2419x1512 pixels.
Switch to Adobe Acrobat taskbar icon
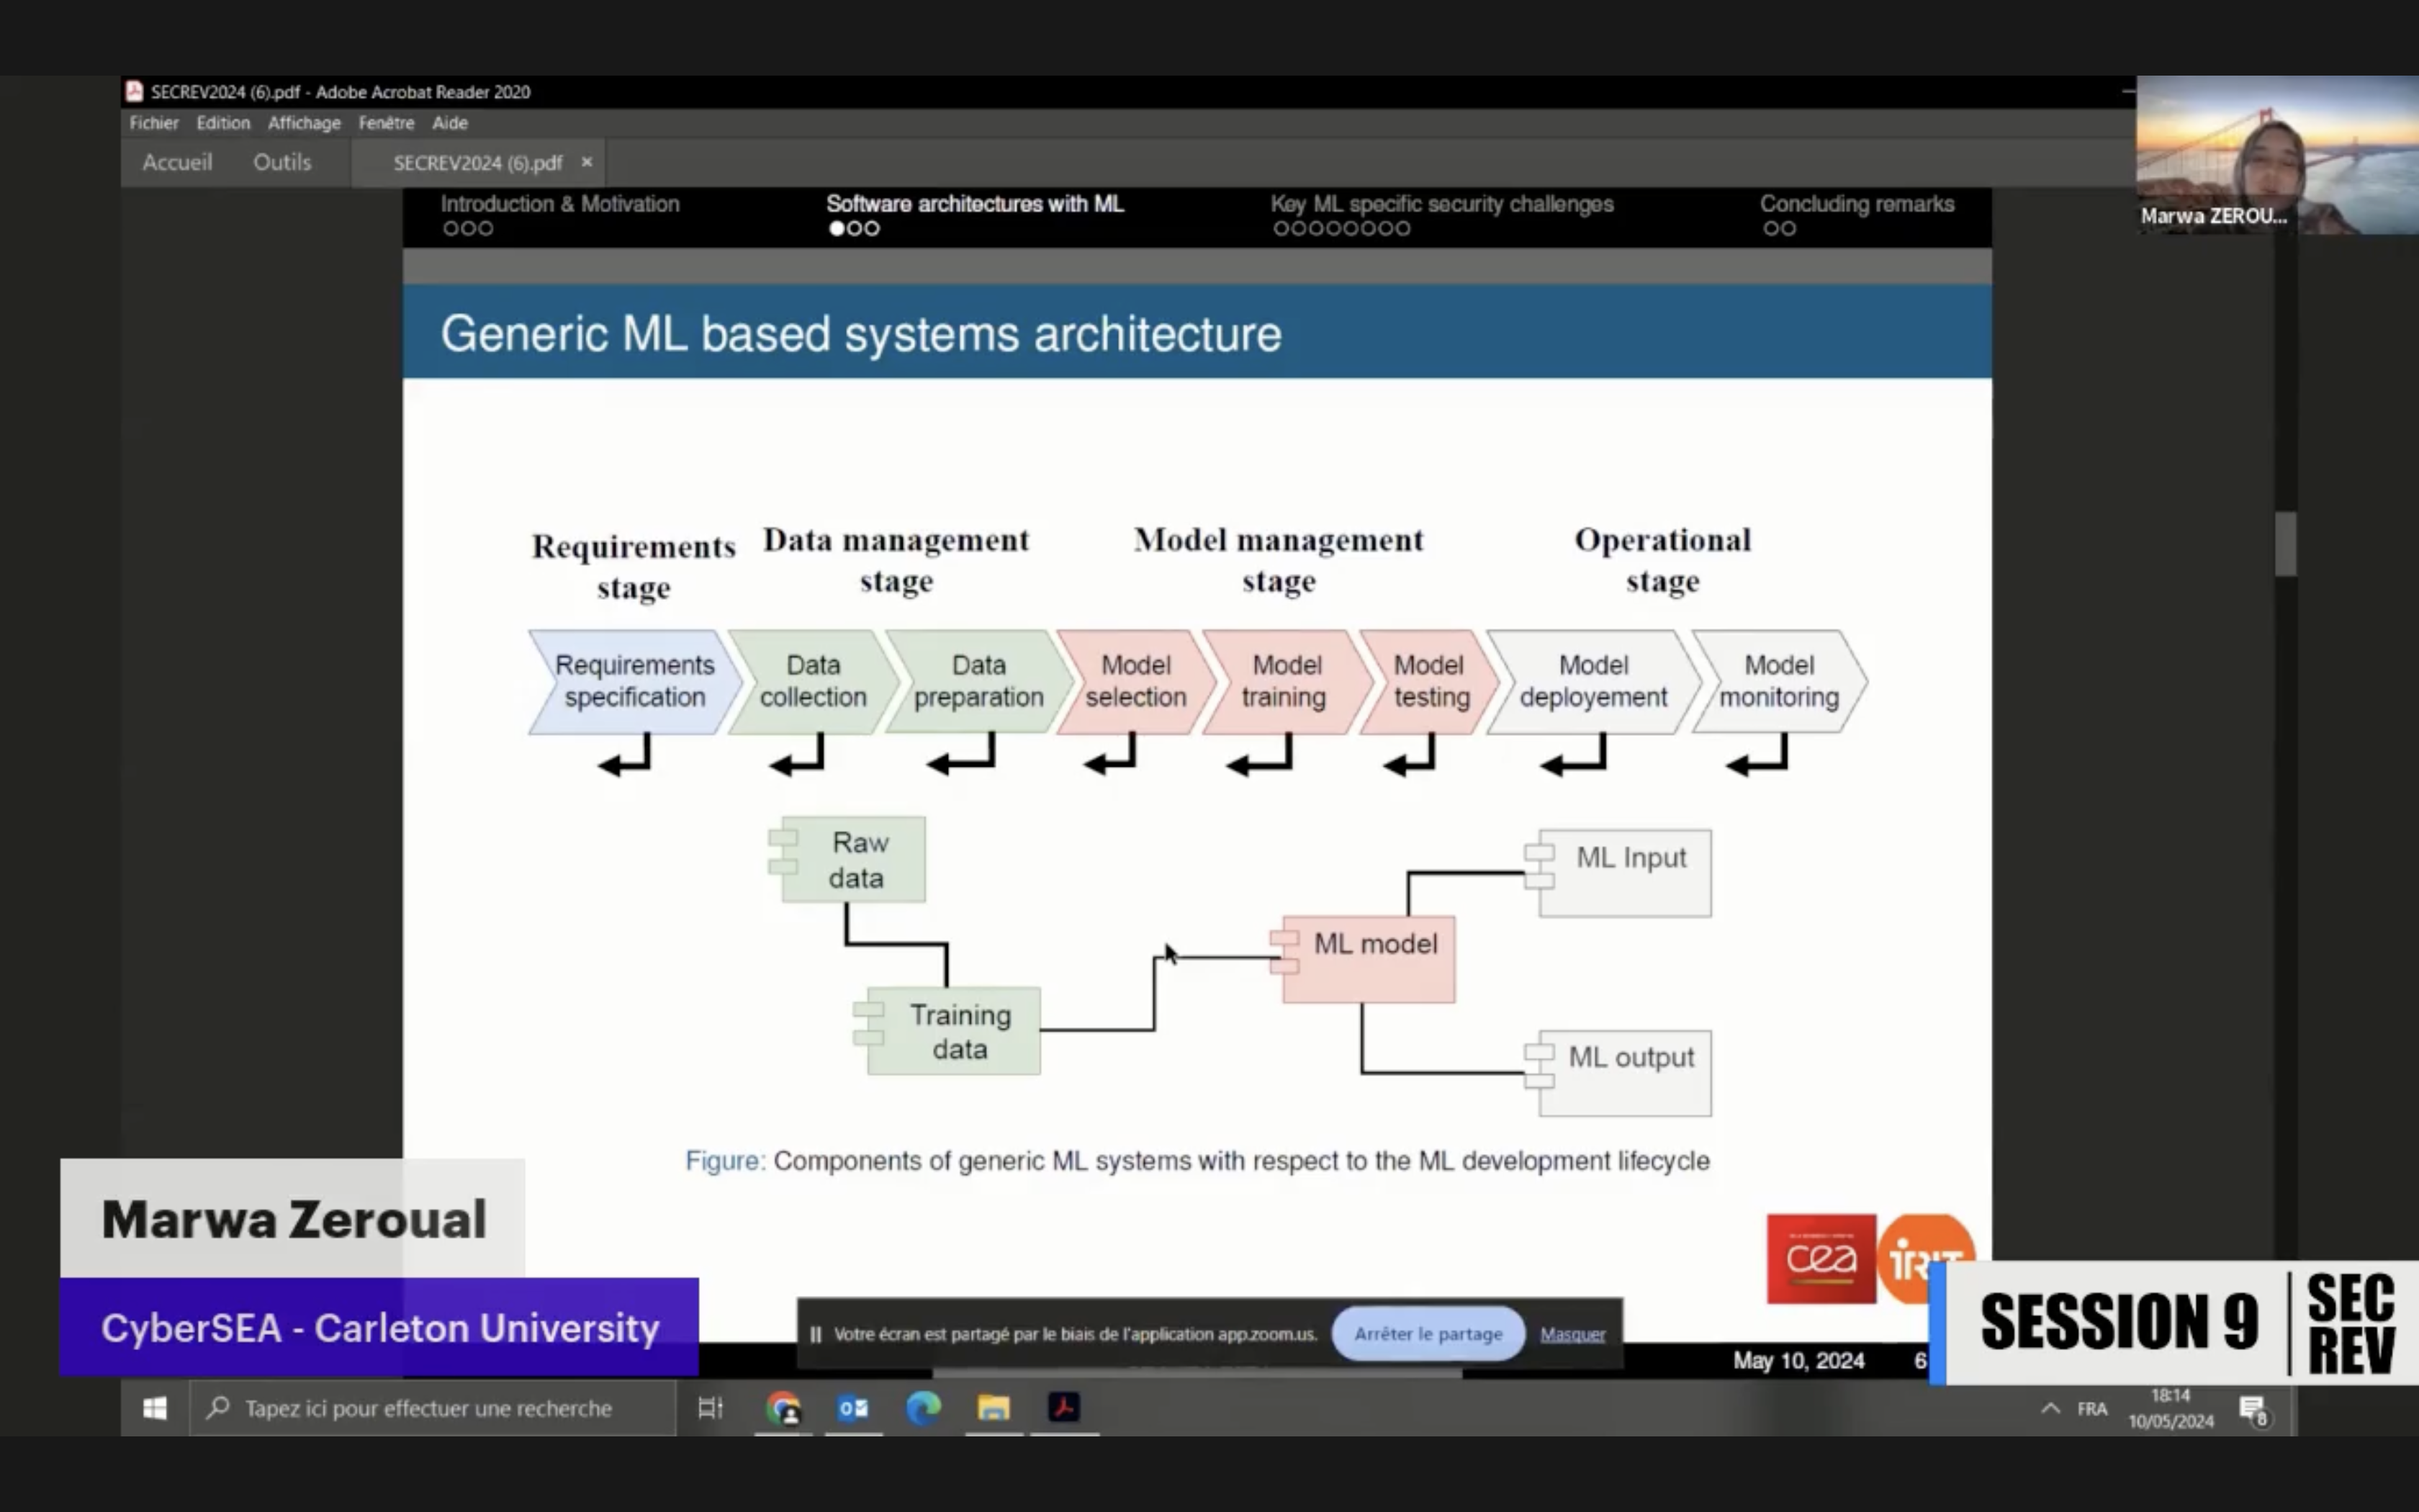pyautogui.click(x=1063, y=1408)
